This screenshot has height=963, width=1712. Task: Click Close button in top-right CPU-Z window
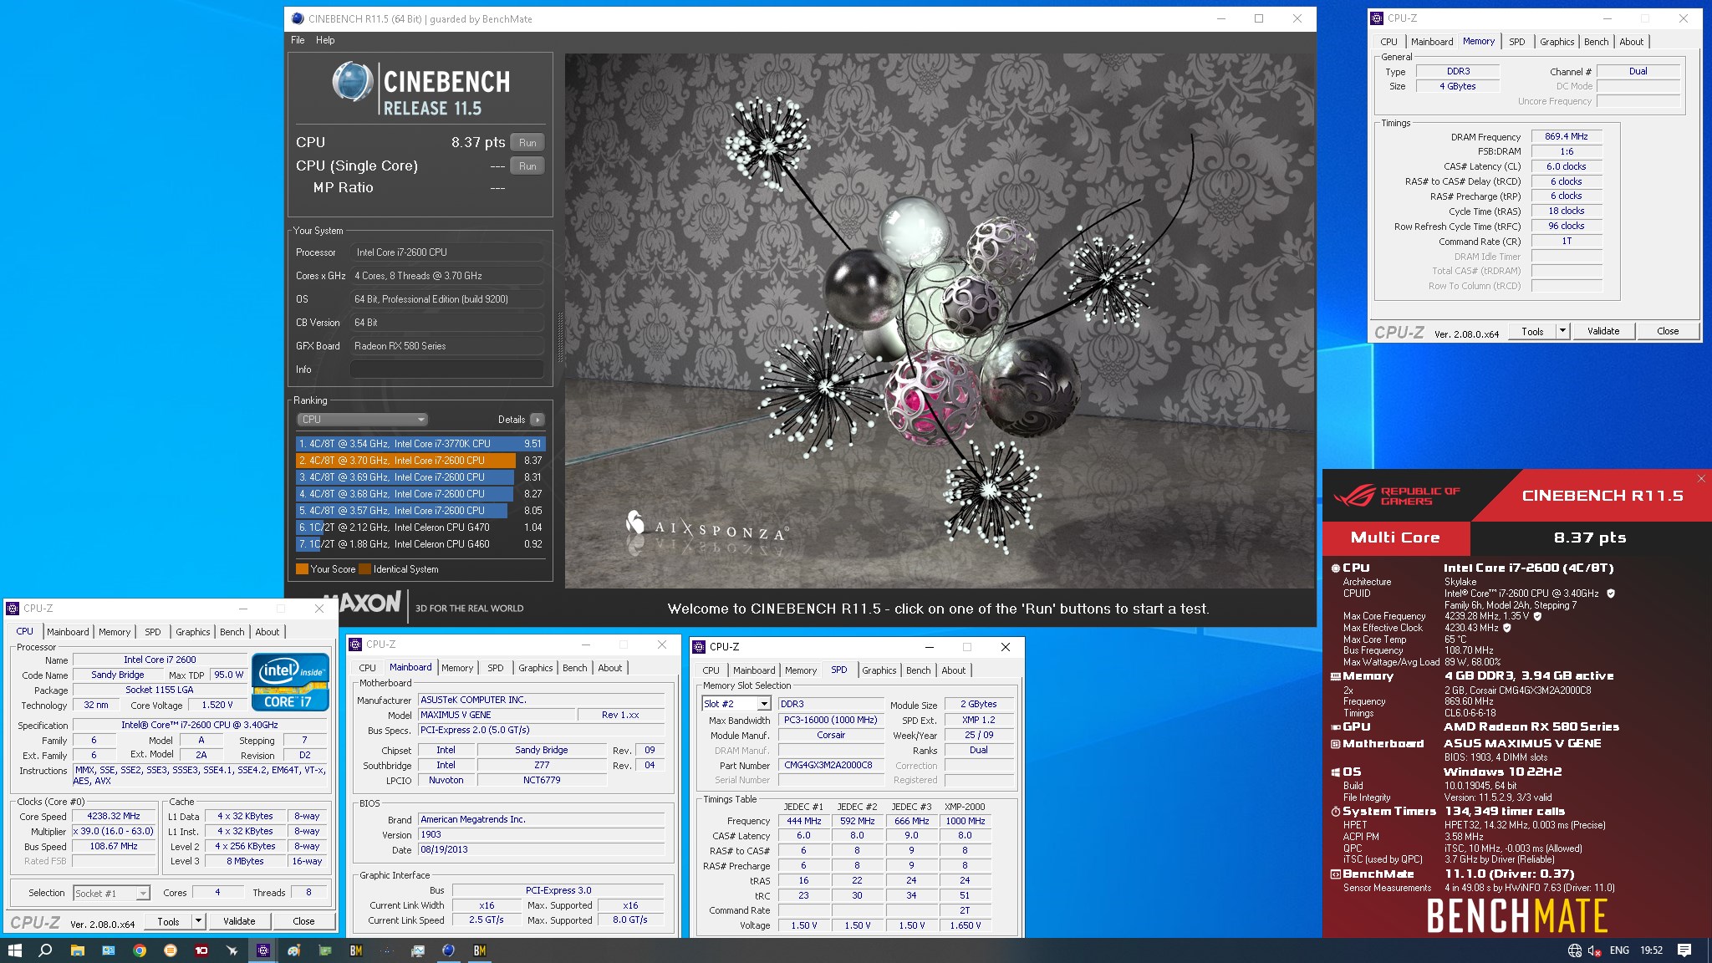click(x=1668, y=331)
